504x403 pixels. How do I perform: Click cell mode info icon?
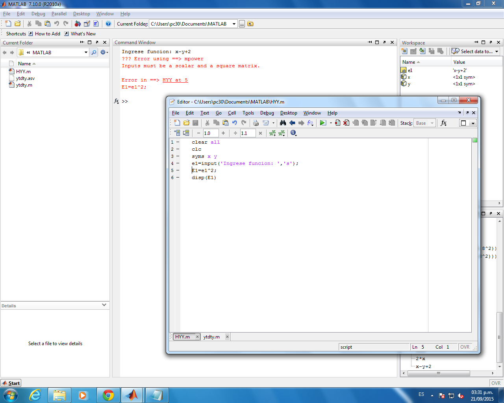pos(293,133)
